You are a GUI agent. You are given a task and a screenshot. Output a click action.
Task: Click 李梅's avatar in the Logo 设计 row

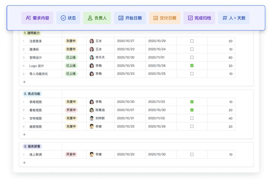click(x=92, y=66)
